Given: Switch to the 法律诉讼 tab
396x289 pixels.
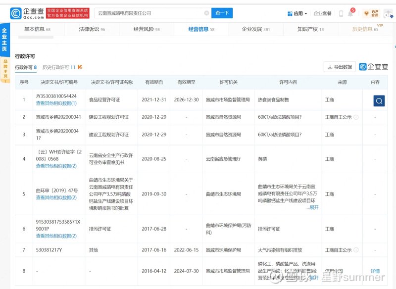Looking at the screenshot, I should click(x=92, y=29).
